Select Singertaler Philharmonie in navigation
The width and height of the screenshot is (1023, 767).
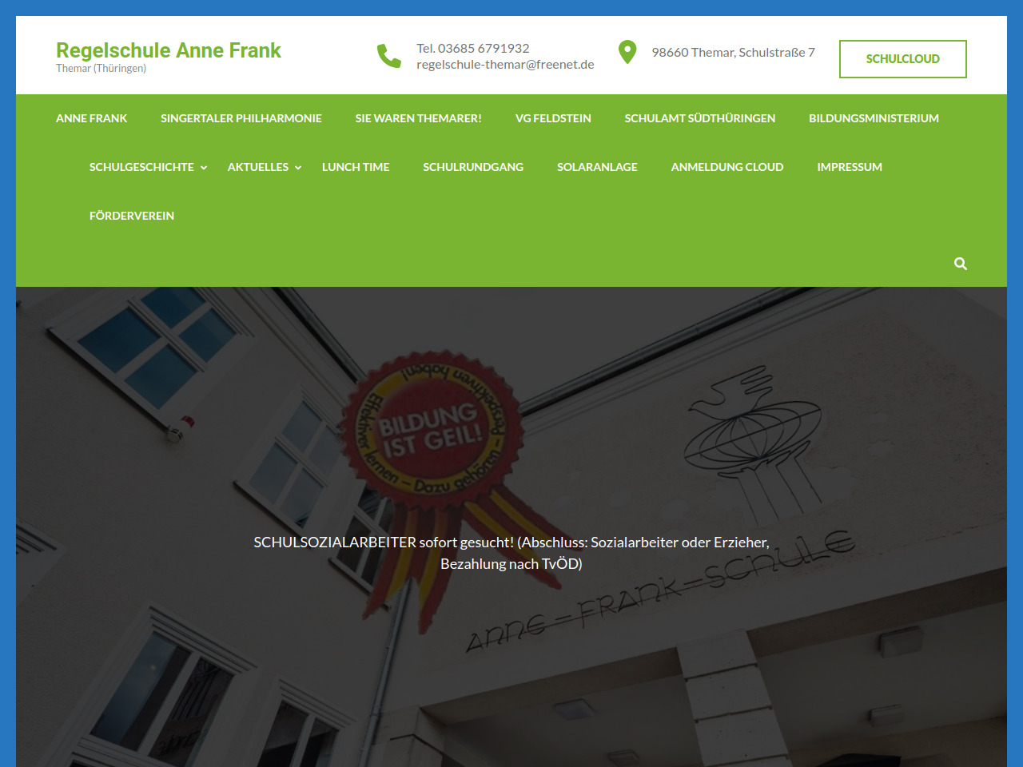(241, 118)
